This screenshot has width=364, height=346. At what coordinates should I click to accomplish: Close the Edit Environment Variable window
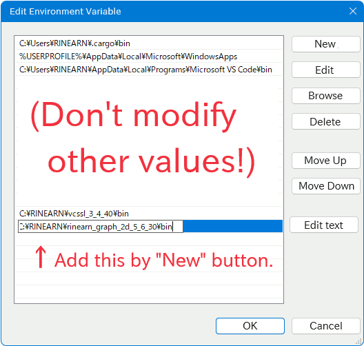tap(353, 11)
